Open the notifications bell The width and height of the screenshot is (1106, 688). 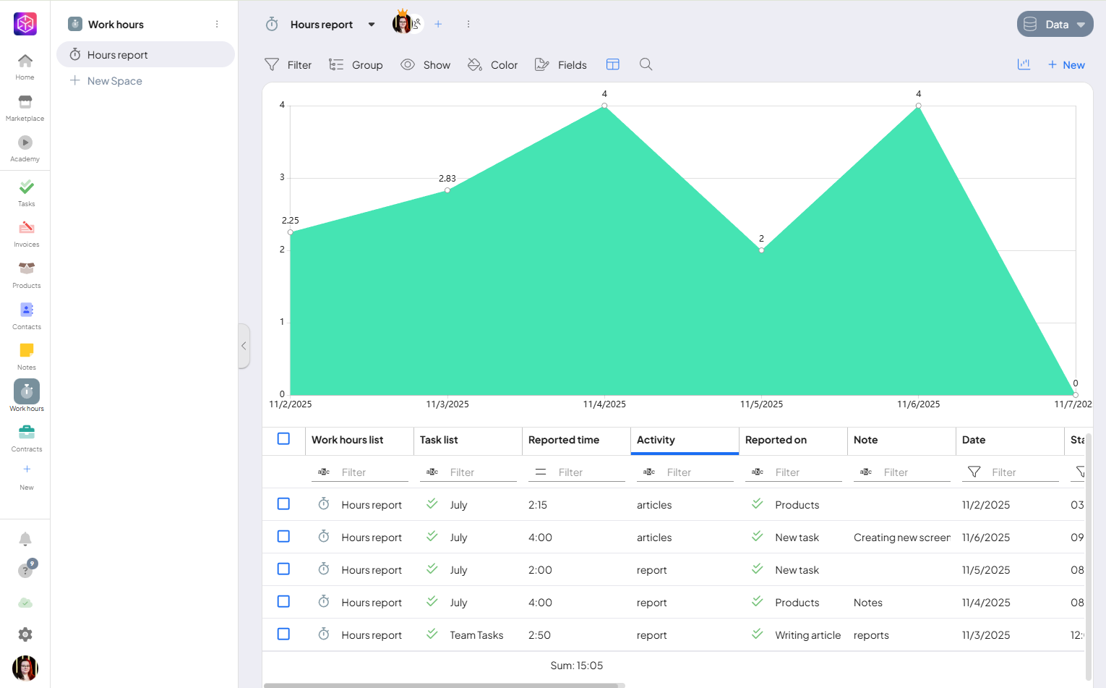[25, 539]
